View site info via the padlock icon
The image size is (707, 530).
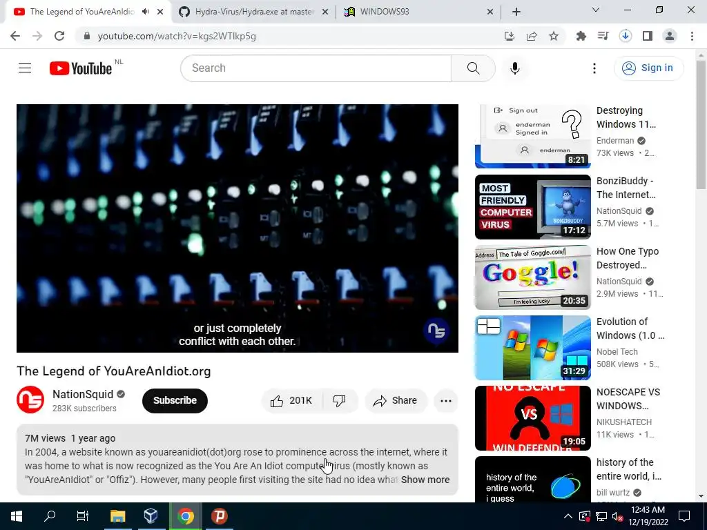click(87, 36)
